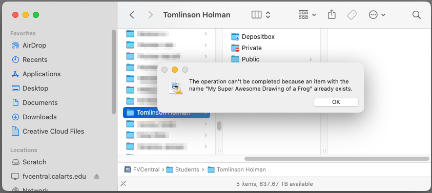Screen dimensions: 432x193
Task: Select the column view switcher icon
Action: pyautogui.click(x=257, y=15)
